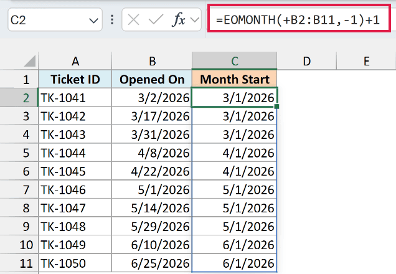Viewport: 396px width, 274px height.
Task: Select row 9 header
Action: pyautogui.click(x=19, y=226)
